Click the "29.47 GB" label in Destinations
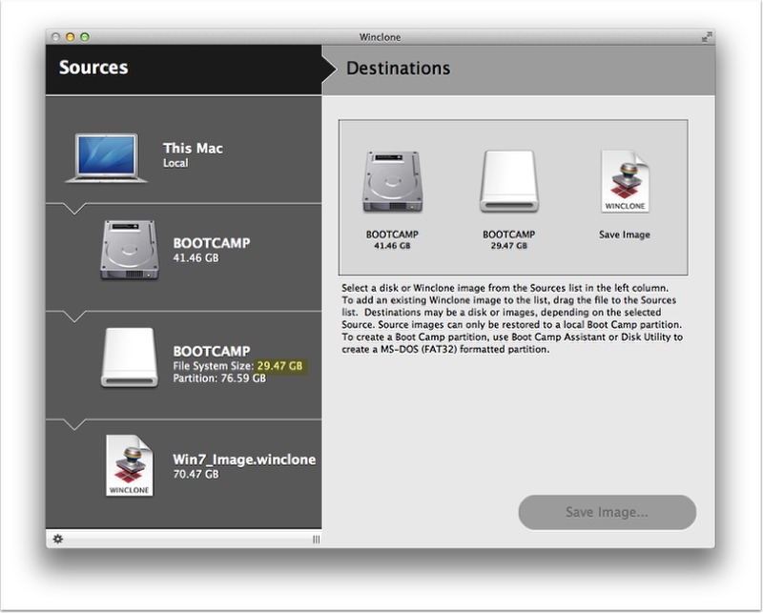Image resolution: width=763 pixels, height=613 pixels. 509,246
